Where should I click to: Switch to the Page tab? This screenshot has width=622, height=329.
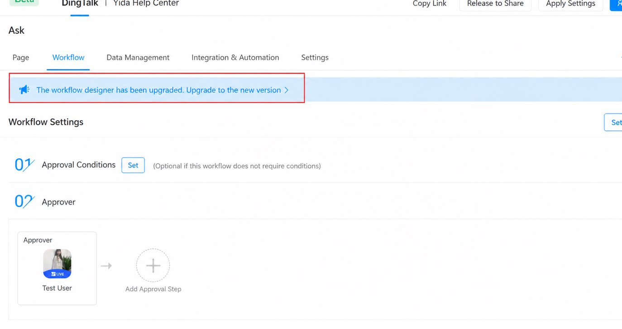coord(21,57)
